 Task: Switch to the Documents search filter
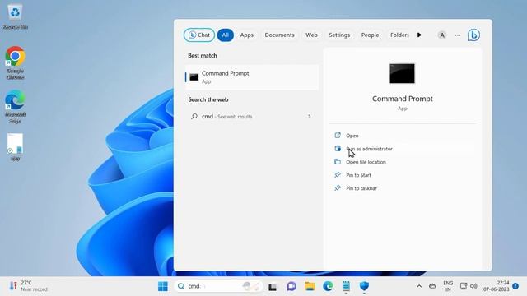click(x=279, y=35)
